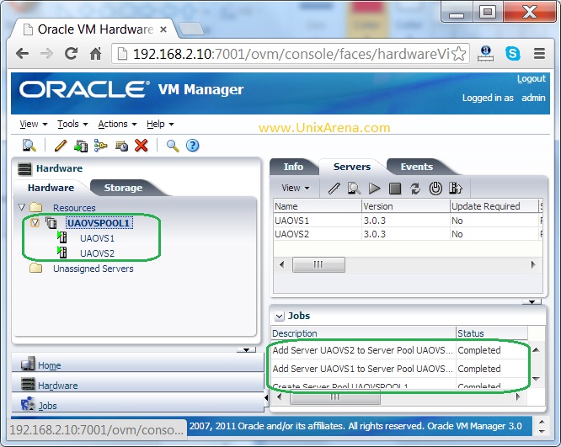This screenshot has height=447, width=561.
Task: Select the Hardware sub-tab
Action: pos(51,188)
